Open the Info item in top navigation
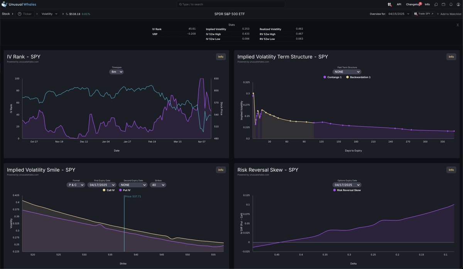 click(427, 4)
